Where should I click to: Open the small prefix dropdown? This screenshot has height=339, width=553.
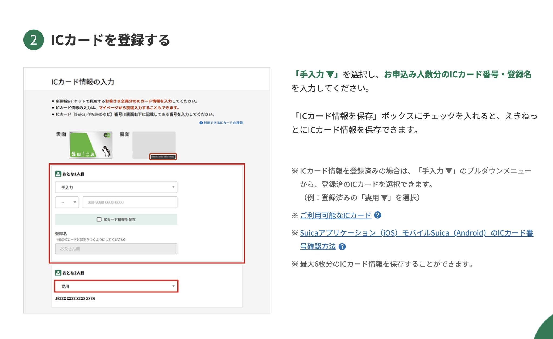pyautogui.click(x=67, y=202)
